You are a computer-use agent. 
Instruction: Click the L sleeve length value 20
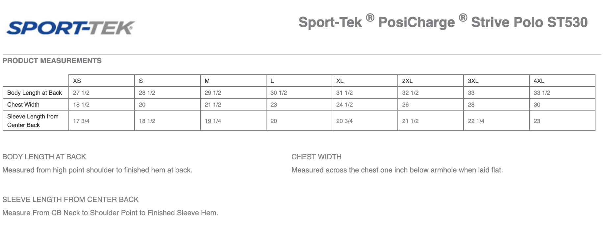click(274, 121)
